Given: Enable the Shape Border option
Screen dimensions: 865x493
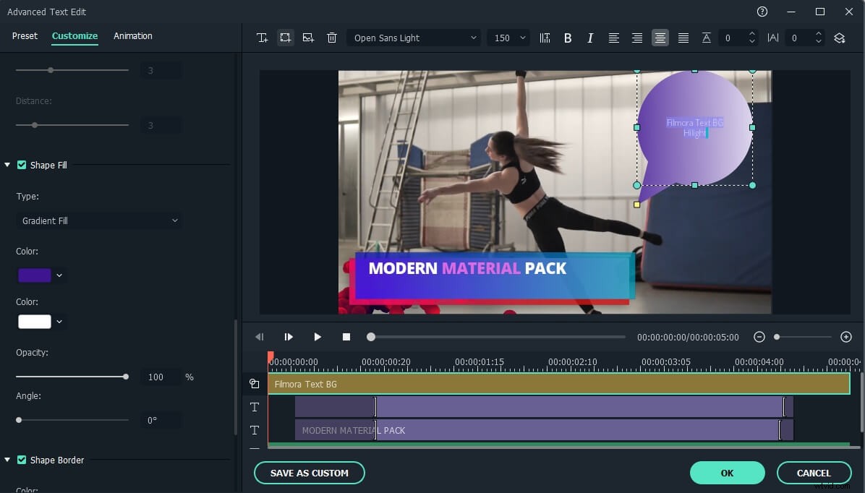Looking at the screenshot, I should 22,460.
